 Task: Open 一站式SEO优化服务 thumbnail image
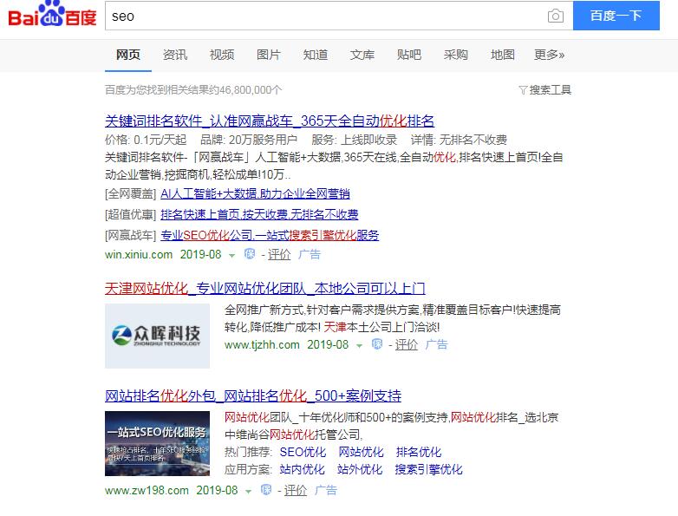[158, 443]
